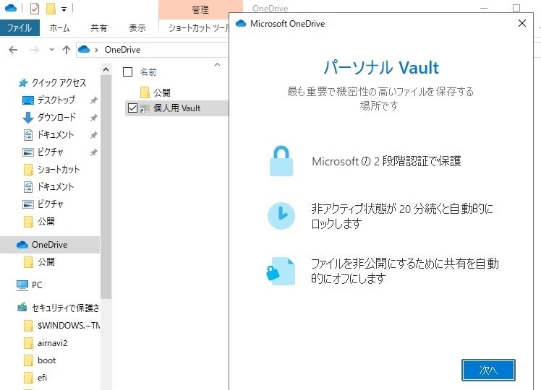The width and height of the screenshot is (541, 390).
Task: Switch to the 共有 ribbon tab
Action: tap(98, 28)
